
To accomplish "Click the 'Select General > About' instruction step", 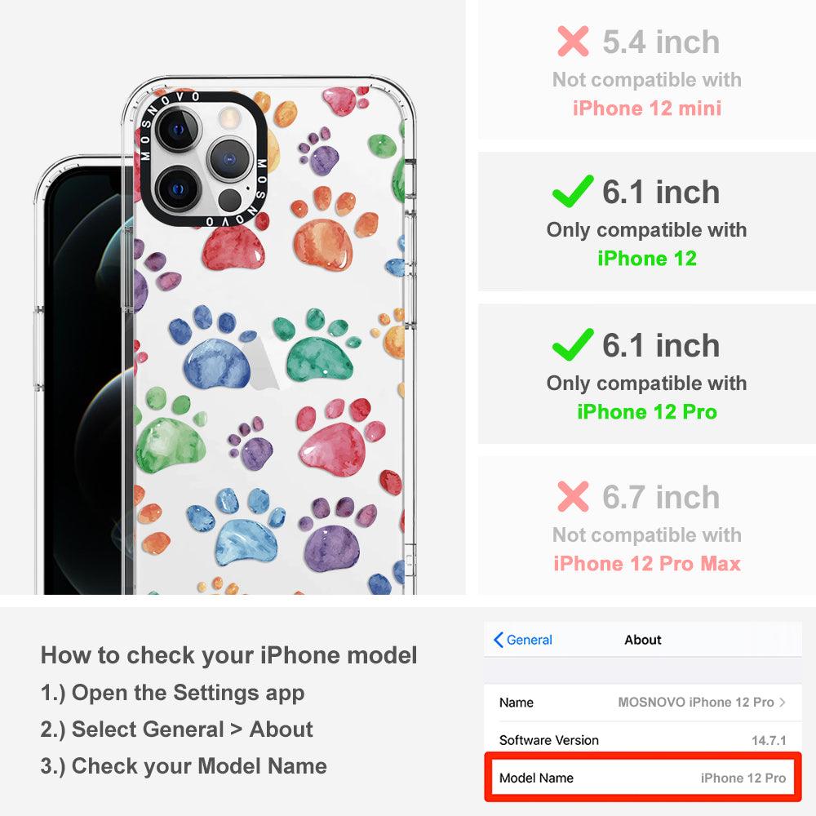I will [x=177, y=729].
